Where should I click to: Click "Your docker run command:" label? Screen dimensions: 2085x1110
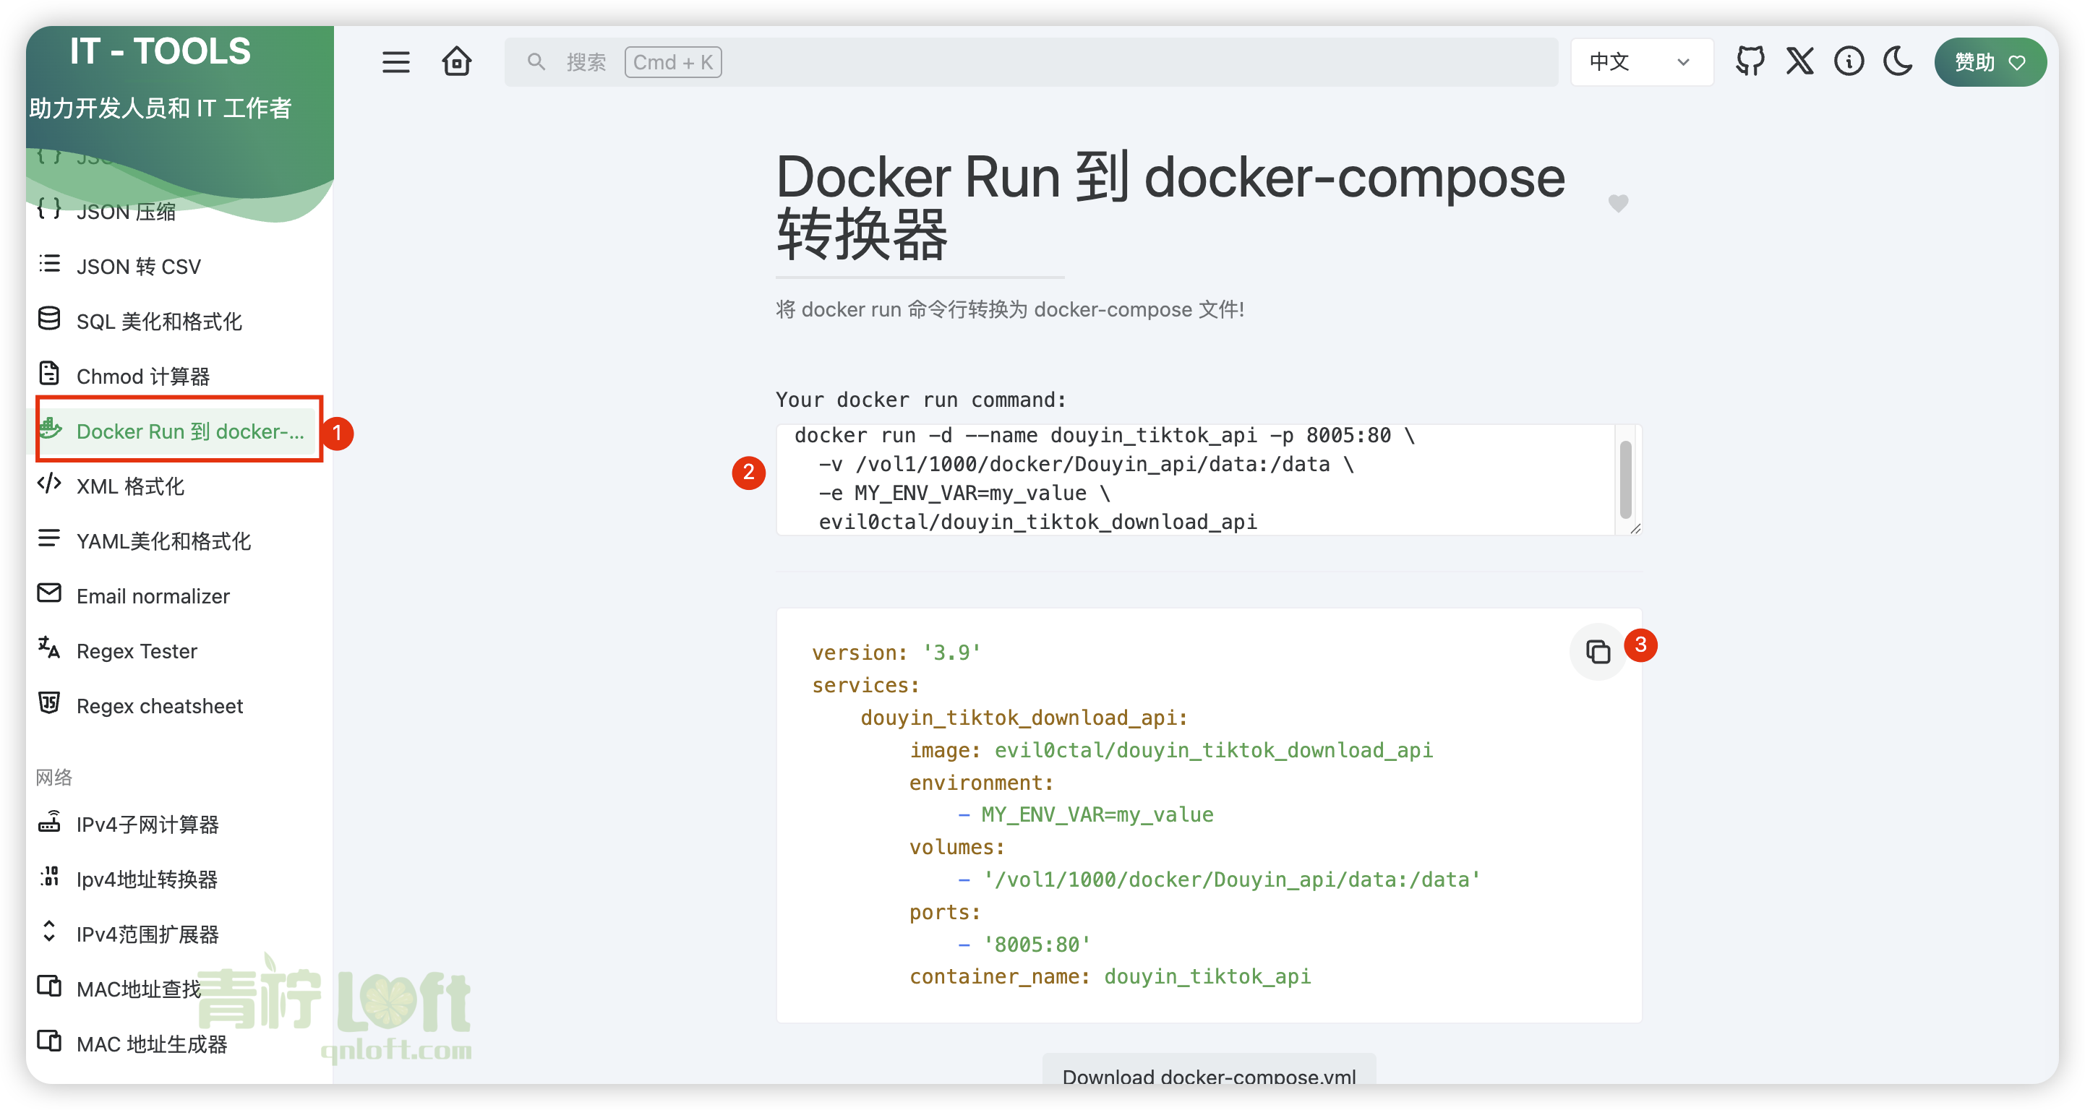click(921, 400)
